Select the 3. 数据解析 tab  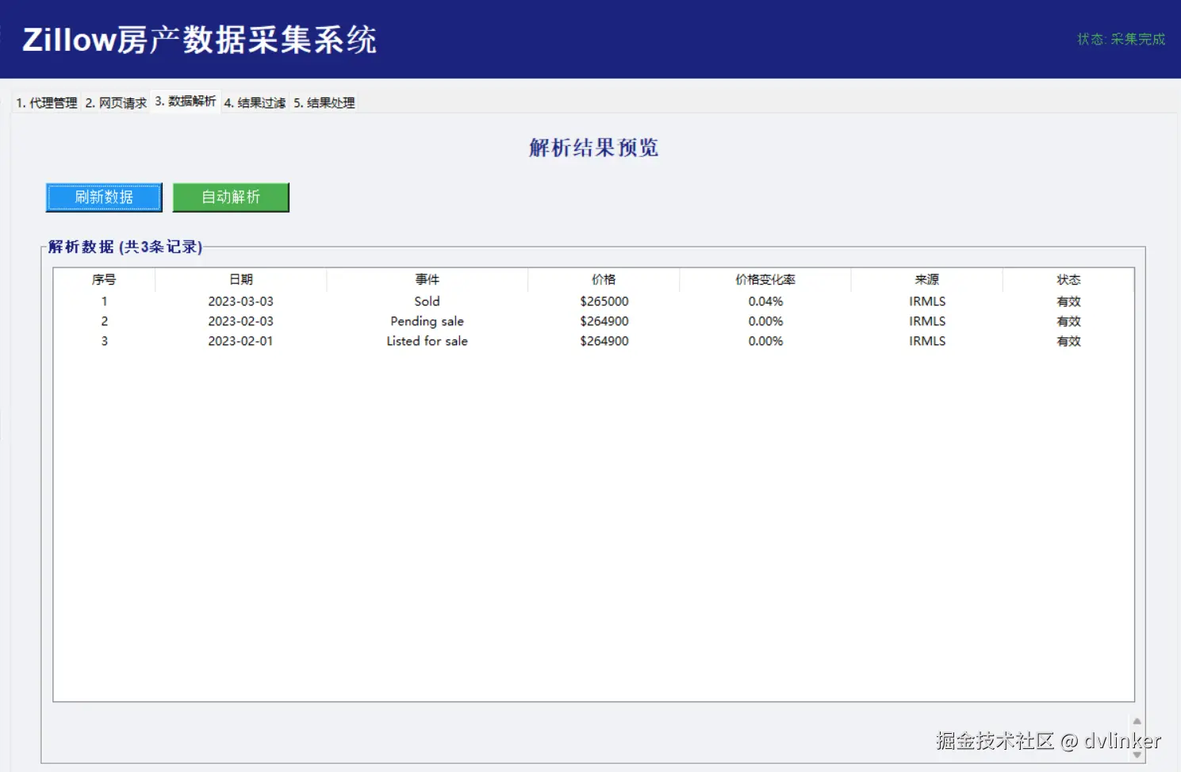(186, 102)
